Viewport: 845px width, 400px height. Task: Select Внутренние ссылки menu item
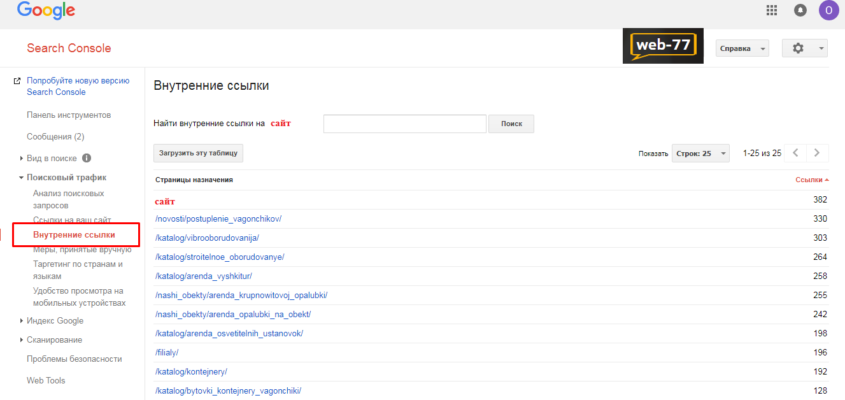tap(74, 235)
